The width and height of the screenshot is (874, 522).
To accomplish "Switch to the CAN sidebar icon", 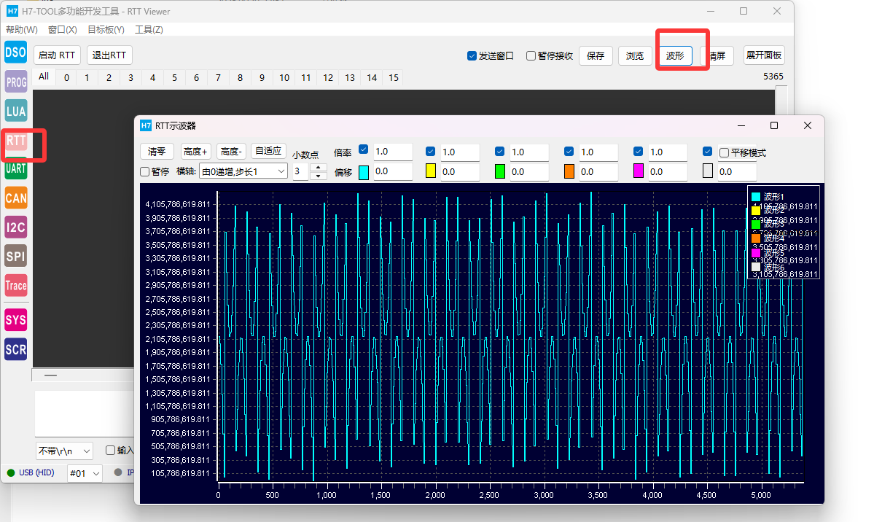I will point(15,198).
